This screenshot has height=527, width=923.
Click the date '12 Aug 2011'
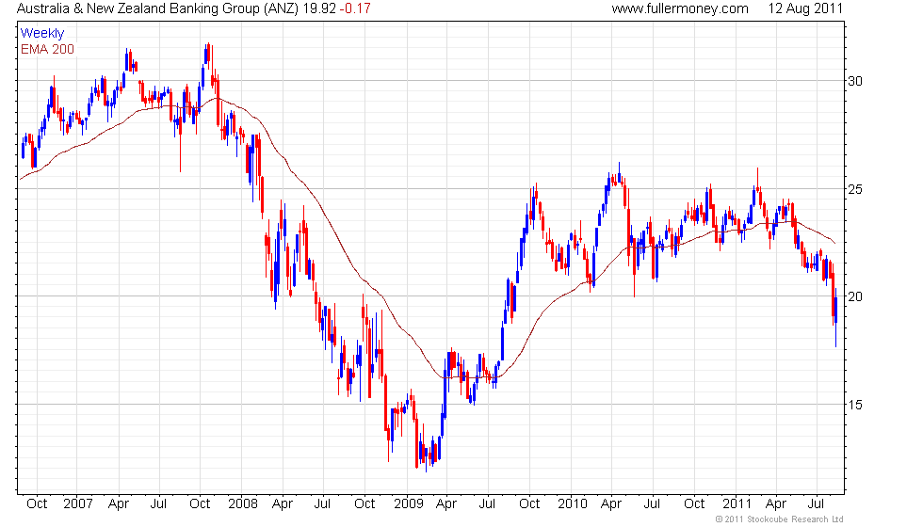coord(806,8)
